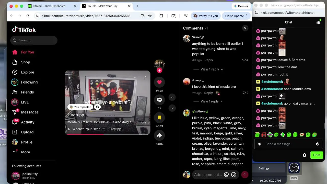Reload the TikTok page
327x184 pixels.
(28, 16)
